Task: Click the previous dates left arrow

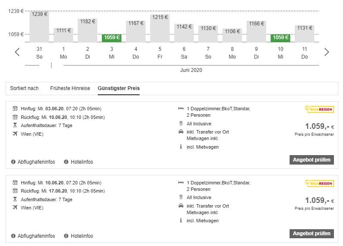Action: [x=17, y=52]
